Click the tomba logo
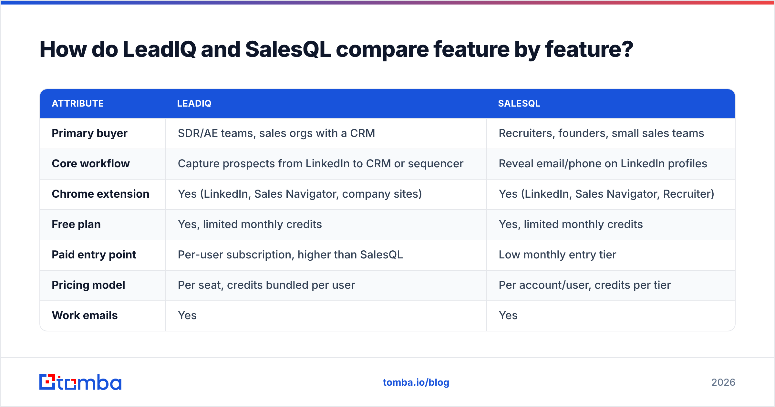Screen dimensions: 775x407 click(x=80, y=382)
